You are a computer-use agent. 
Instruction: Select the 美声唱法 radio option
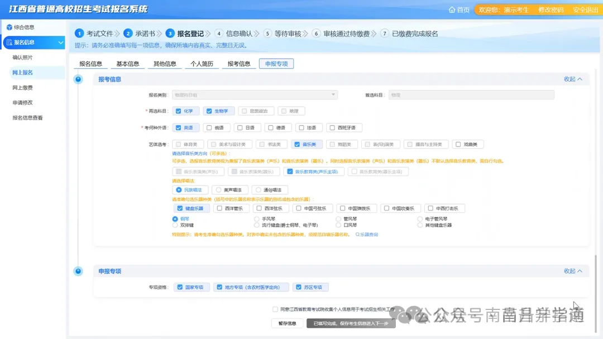pyautogui.click(x=218, y=190)
